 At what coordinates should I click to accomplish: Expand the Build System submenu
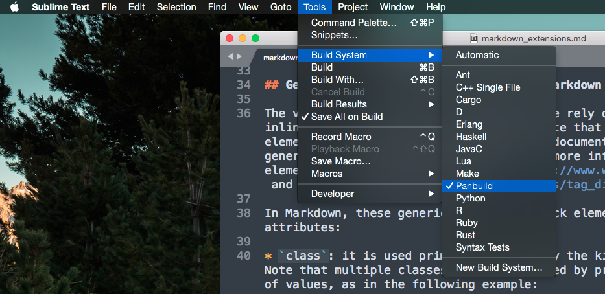pyautogui.click(x=370, y=55)
